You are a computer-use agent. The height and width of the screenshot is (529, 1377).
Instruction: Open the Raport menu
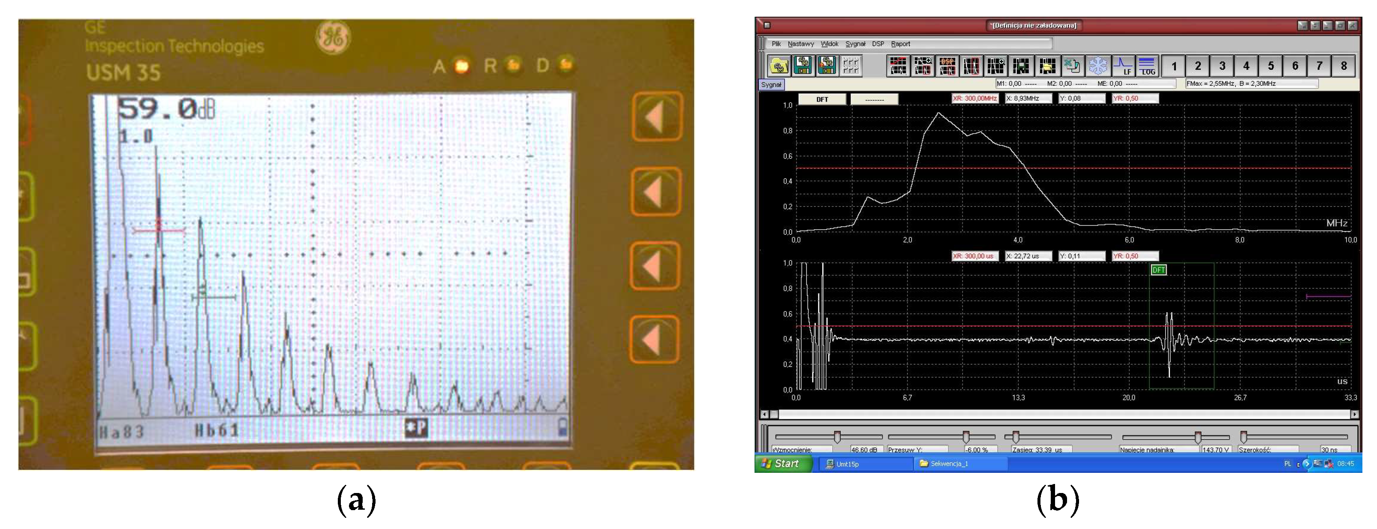tap(901, 44)
